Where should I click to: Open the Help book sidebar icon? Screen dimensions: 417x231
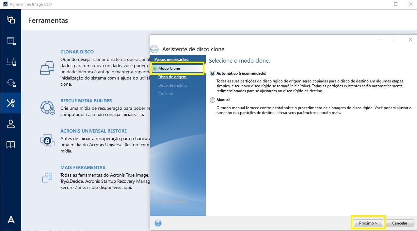pos(11,144)
